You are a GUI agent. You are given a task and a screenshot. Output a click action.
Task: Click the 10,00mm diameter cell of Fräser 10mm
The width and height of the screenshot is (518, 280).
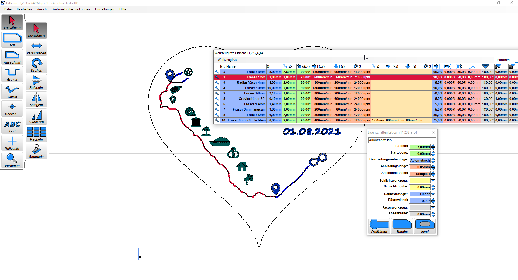coord(274,88)
